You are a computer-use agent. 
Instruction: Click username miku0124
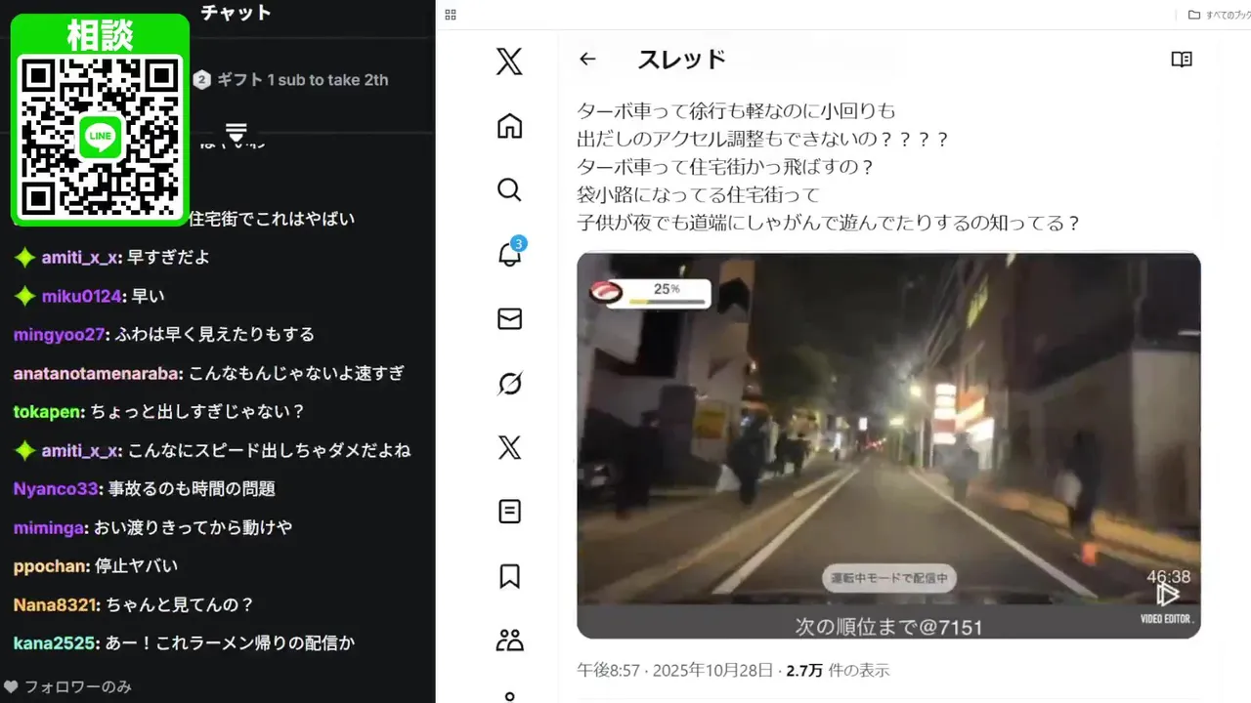[x=81, y=296]
